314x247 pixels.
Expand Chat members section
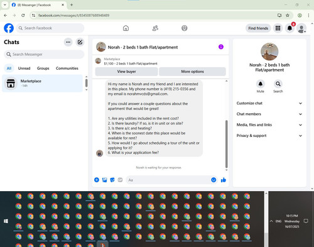point(269,114)
